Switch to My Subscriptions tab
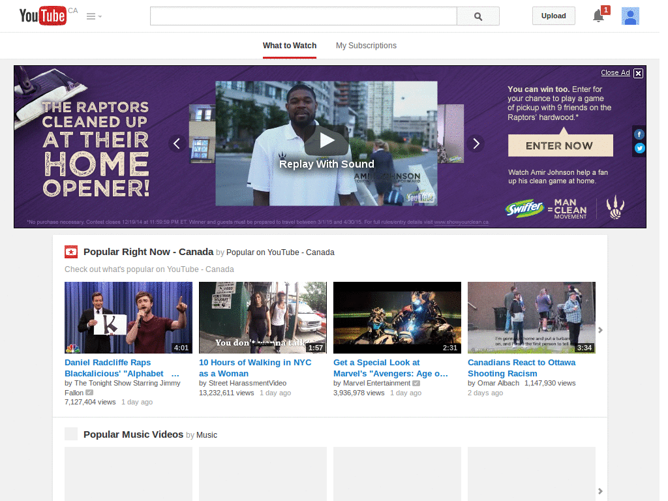This screenshot has height=501, width=668. click(366, 46)
